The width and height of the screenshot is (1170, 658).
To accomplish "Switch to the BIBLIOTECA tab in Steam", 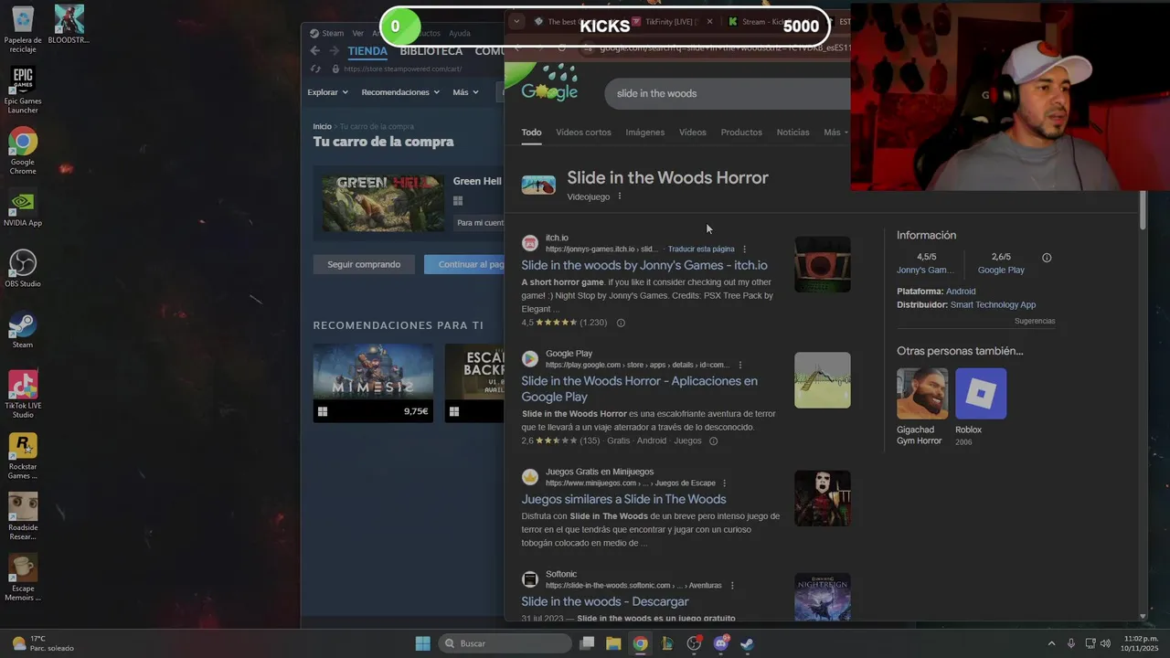I will tap(431, 51).
